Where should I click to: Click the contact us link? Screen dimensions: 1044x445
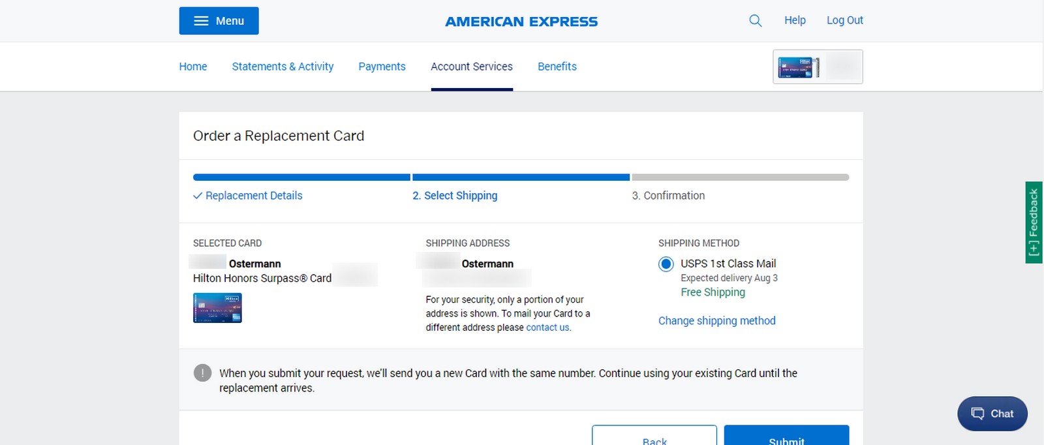click(x=547, y=327)
